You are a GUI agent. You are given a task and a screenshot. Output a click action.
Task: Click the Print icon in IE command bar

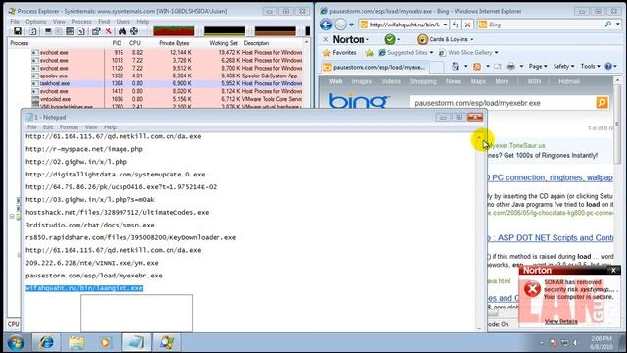point(511,66)
